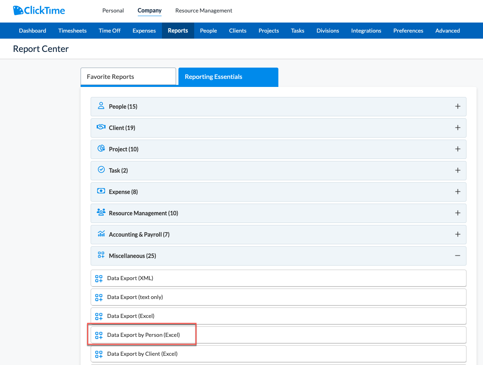Open Timesheets in the nav bar

[x=73, y=31]
